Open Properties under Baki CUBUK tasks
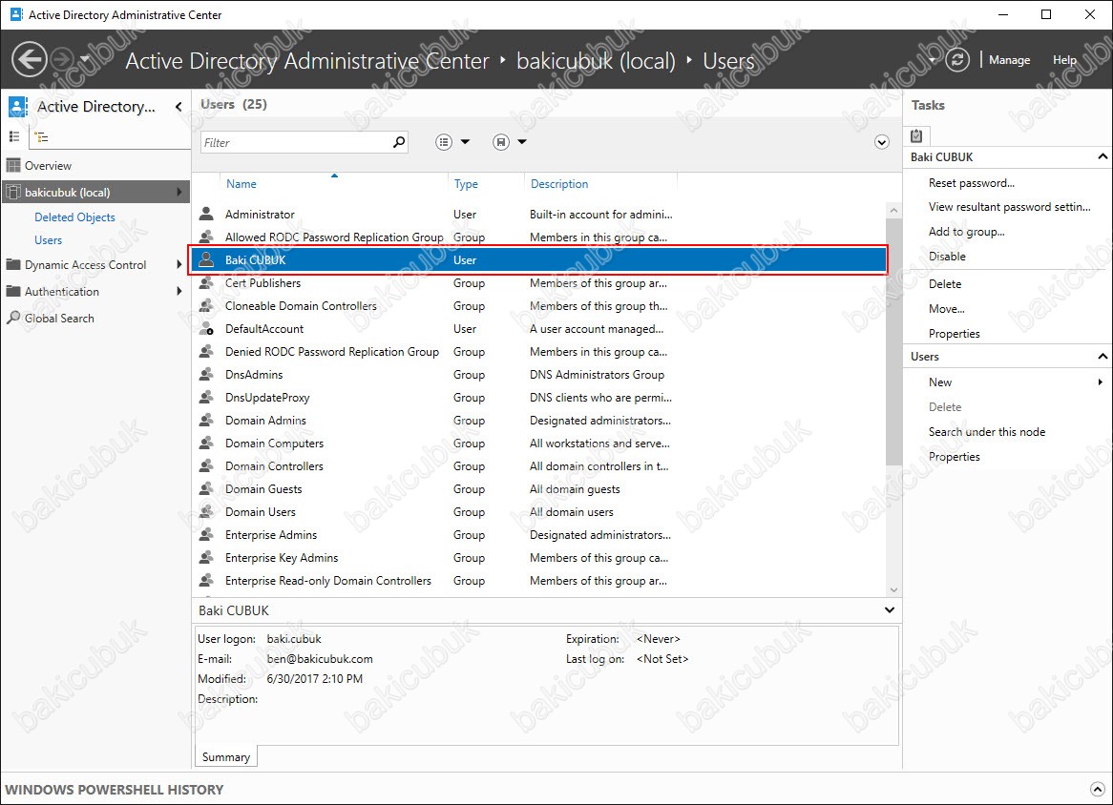This screenshot has width=1113, height=805. tap(954, 333)
